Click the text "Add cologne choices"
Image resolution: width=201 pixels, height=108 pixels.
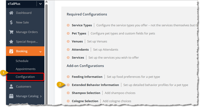tap(117, 101)
